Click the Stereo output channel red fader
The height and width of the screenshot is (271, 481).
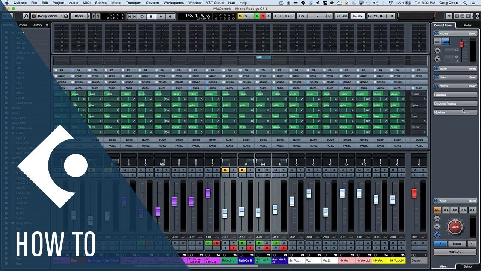tap(414, 193)
